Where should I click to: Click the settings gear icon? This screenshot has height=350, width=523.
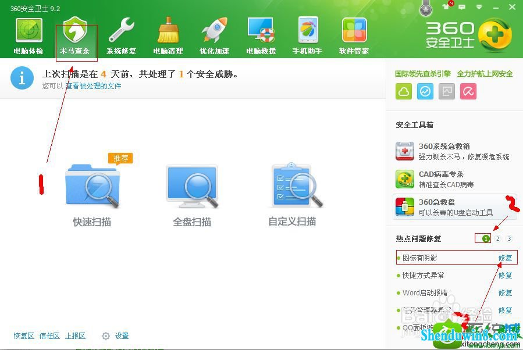(x=106, y=336)
